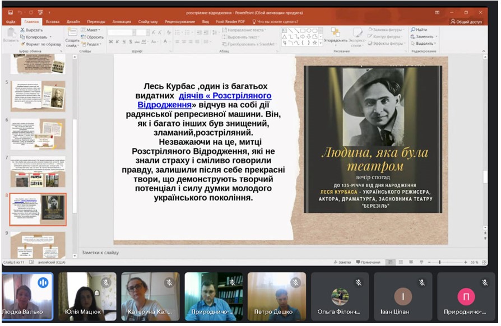
Task: Increase font size with the larger A icon
Action: click(154, 32)
